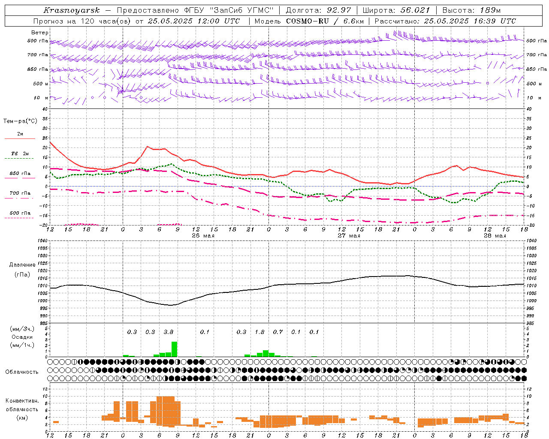This screenshot has width=549, height=439.
Task: Click the '(гПа)' unit label under Давление
Action: (22, 275)
